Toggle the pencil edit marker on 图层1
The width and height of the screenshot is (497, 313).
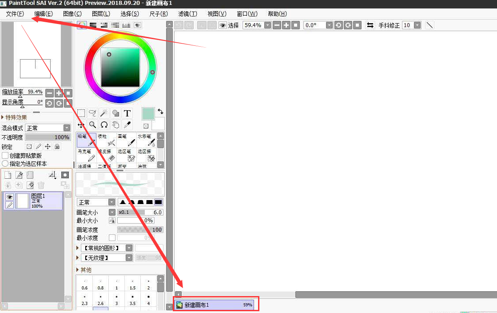pyautogui.click(x=9, y=205)
